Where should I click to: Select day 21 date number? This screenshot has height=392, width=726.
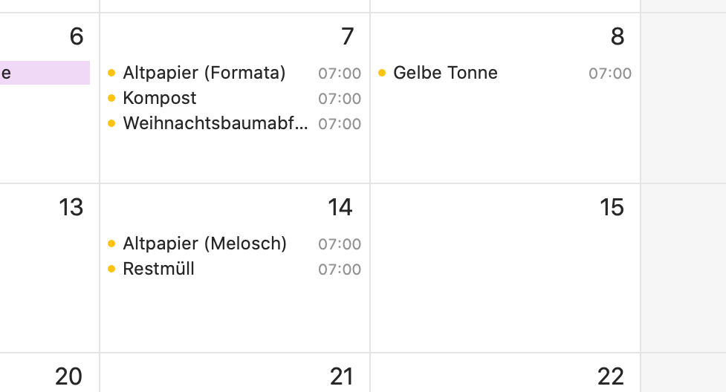coord(341,376)
